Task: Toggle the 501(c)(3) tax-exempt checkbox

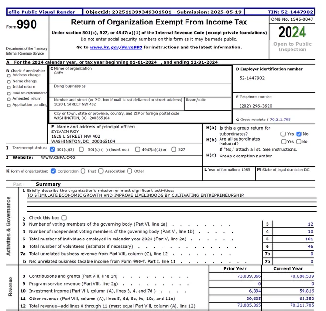Action: 52,149
